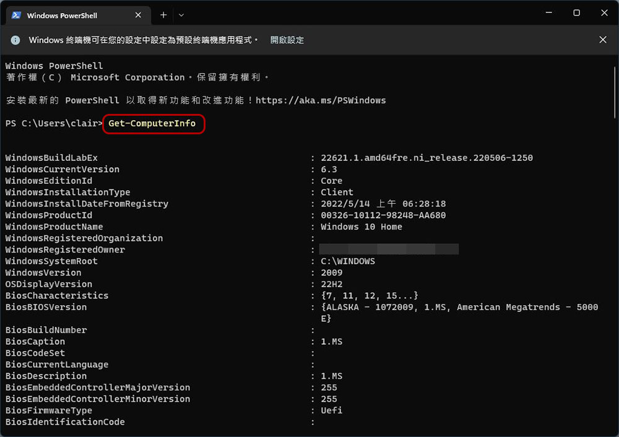Click the WindowsRegisteredOwner label
The height and width of the screenshot is (437, 619).
[x=65, y=250]
